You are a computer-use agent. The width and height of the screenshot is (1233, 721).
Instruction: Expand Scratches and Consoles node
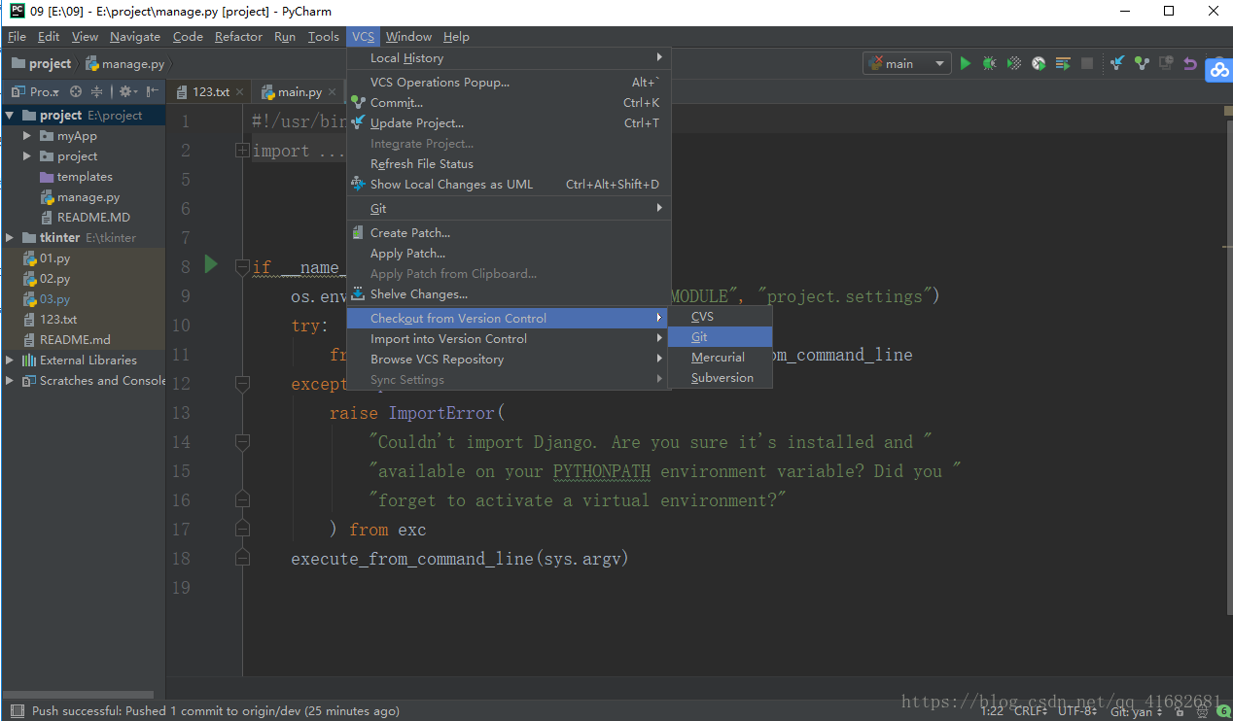(x=10, y=381)
